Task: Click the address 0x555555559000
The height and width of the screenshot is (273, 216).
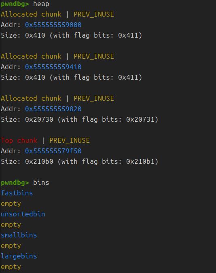Action: click(x=53, y=25)
